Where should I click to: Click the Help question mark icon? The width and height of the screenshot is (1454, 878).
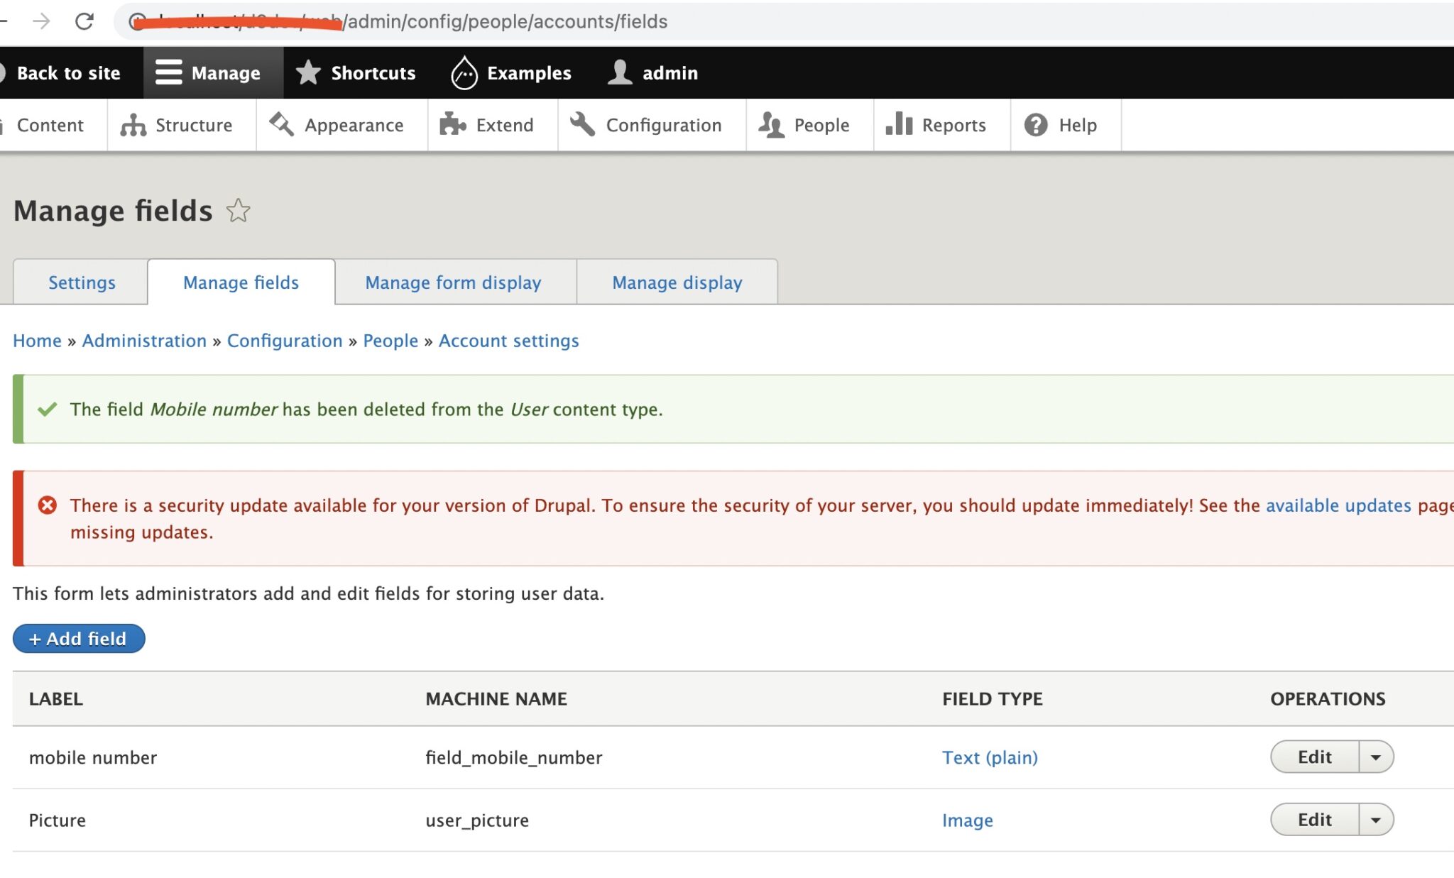coord(1036,125)
